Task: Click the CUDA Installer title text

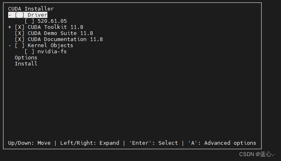Action: 31,9
